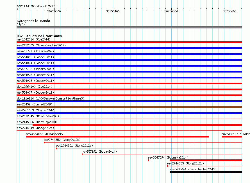
Task: Click the start marker of esv2744350
Action: point(44,143)
